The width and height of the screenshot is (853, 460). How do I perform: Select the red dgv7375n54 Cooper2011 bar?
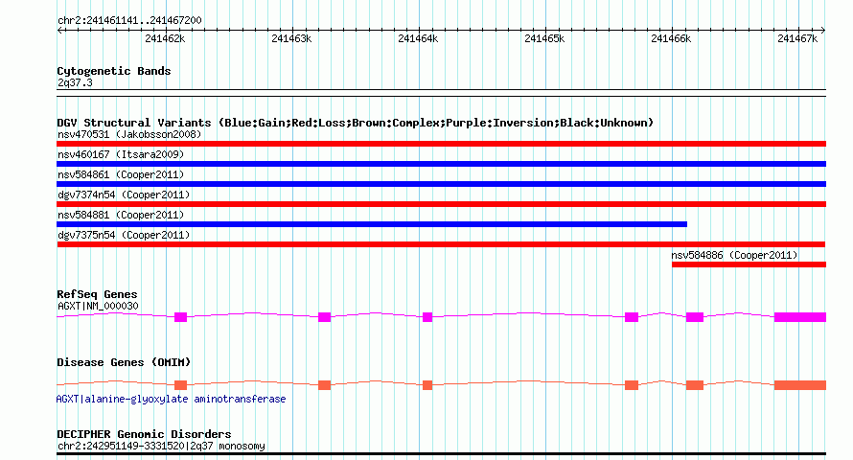(441, 244)
